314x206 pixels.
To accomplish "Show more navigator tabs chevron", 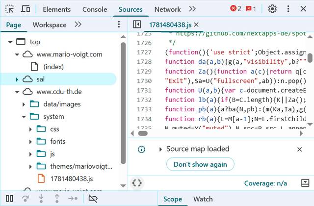I will (78, 25).
